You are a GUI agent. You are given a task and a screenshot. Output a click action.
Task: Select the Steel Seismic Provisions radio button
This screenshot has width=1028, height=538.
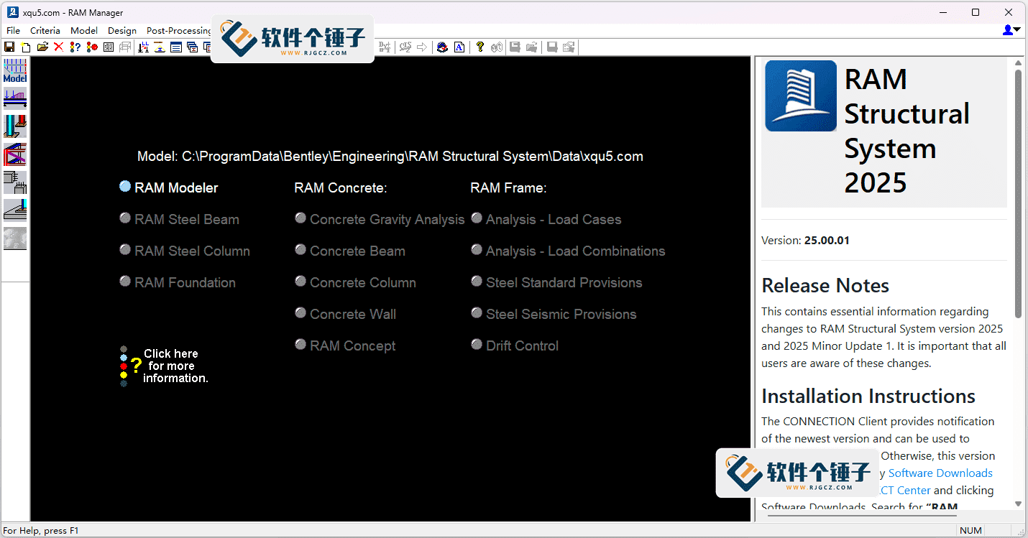pos(477,313)
